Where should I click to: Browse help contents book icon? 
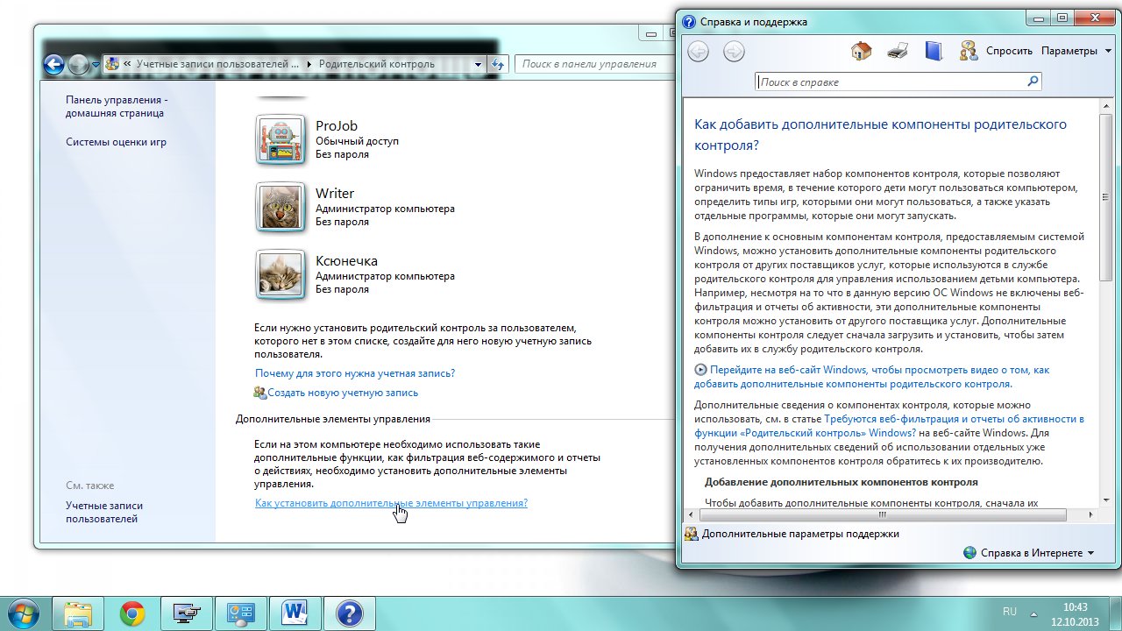click(x=933, y=51)
